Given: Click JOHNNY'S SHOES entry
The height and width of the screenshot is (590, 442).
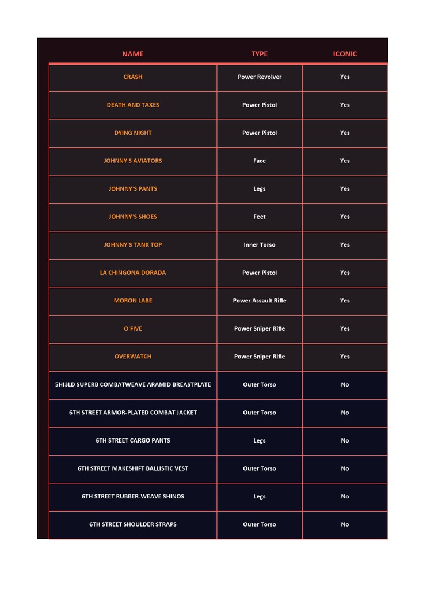Looking at the screenshot, I should coord(133,217).
